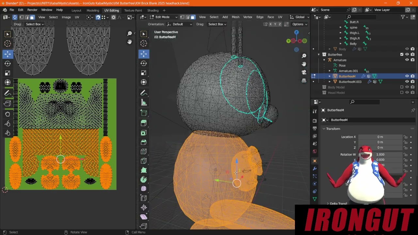Screen dimensions: 418x235
Task: Toggle X axis mirror in the 3D viewport
Action: pos(270,24)
